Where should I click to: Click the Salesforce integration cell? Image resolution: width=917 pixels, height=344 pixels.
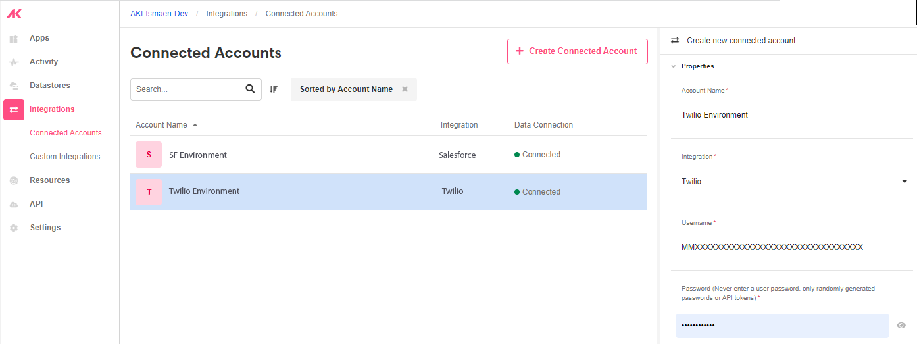pos(457,155)
